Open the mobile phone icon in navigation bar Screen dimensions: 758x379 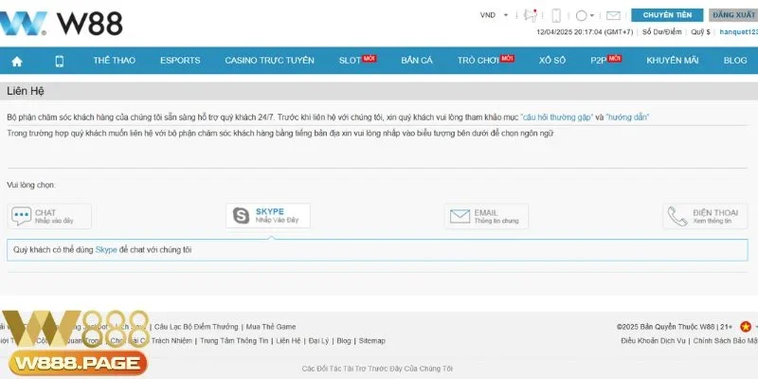pyautogui.click(x=60, y=61)
